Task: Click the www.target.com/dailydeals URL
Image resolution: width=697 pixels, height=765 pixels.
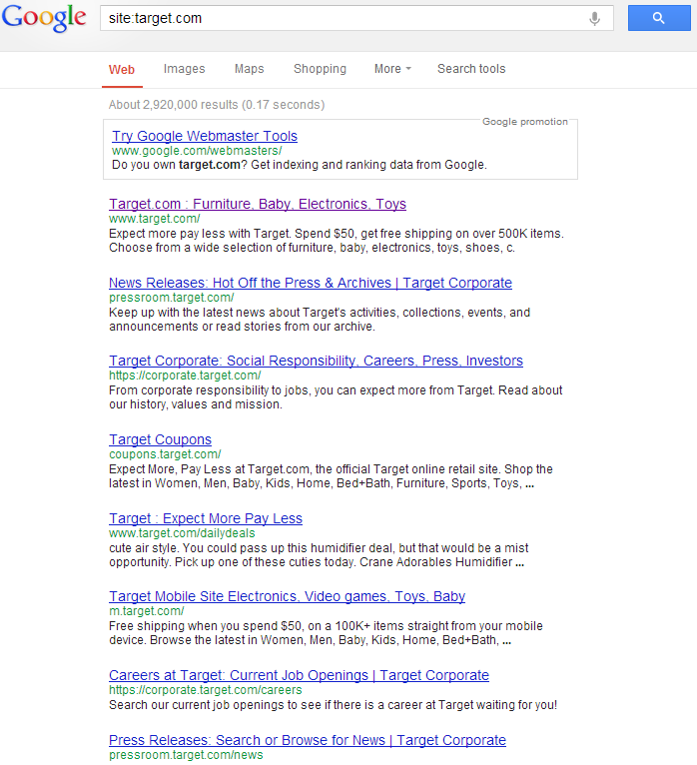Action: pyautogui.click(x=182, y=533)
